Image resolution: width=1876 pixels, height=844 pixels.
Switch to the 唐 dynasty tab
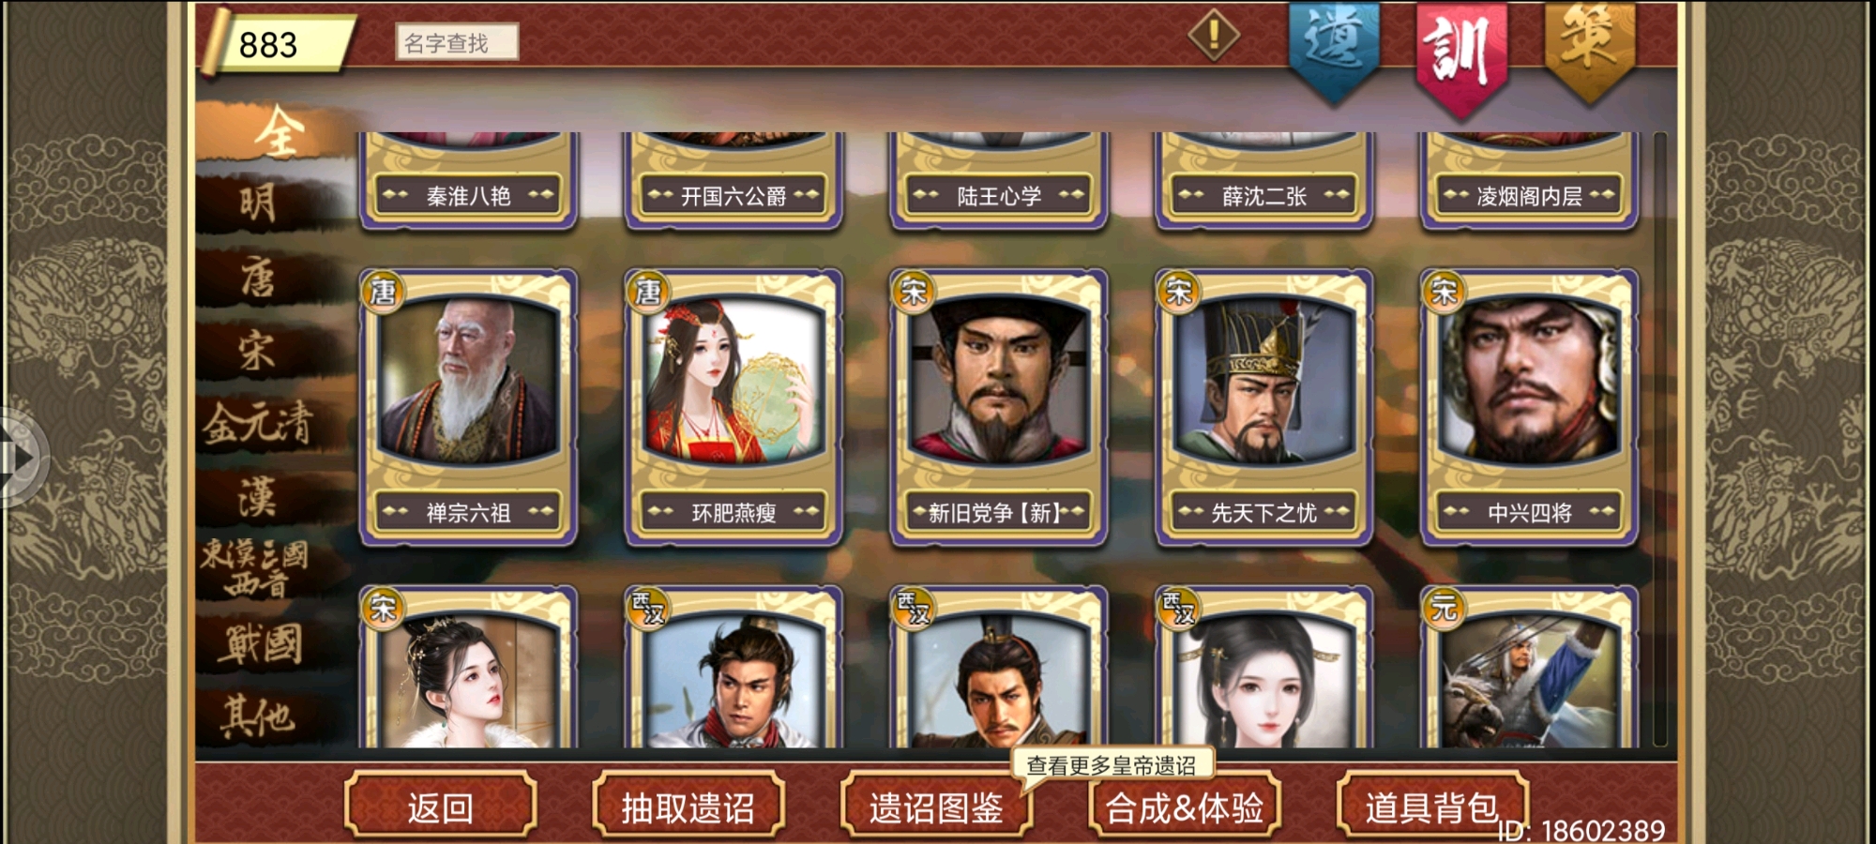pyautogui.click(x=258, y=278)
